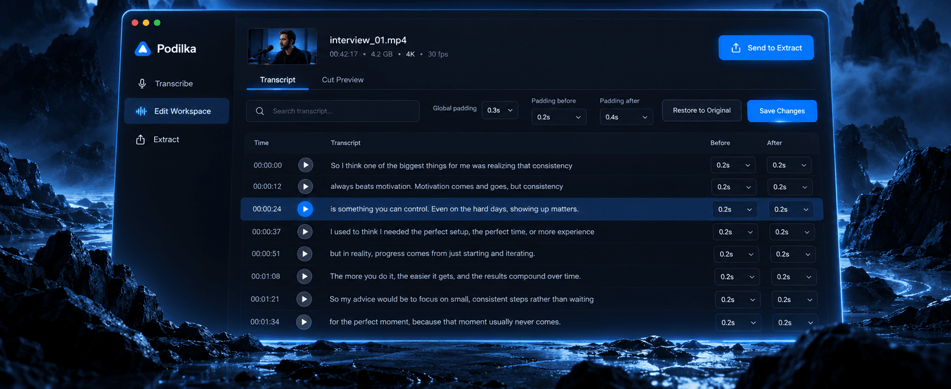Screen dimensions: 951x389
Task: Click the Podilka triangle logo icon
Action: pos(143,49)
